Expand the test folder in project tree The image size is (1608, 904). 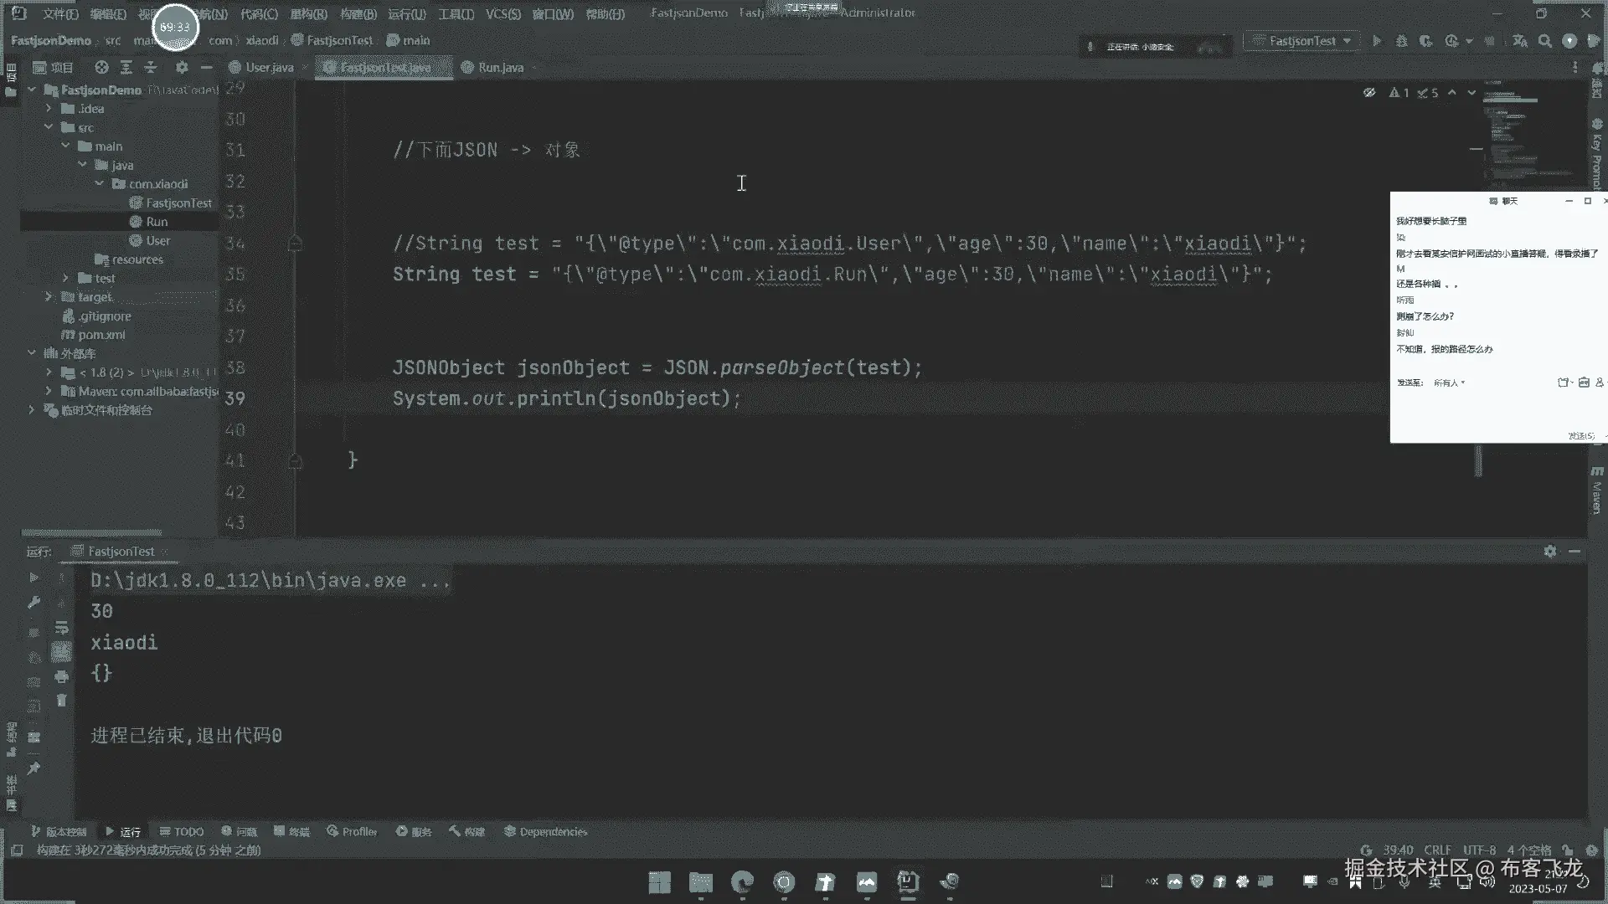coord(66,278)
